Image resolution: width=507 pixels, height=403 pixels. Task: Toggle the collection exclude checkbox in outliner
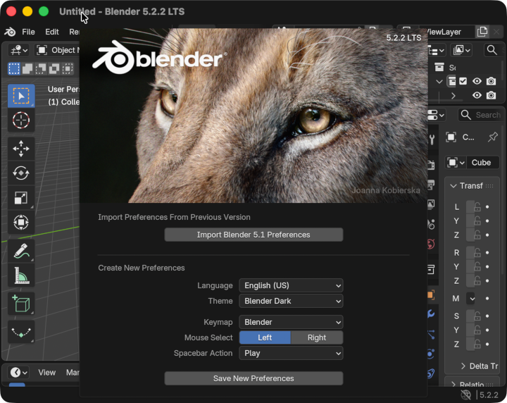[463, 81]
